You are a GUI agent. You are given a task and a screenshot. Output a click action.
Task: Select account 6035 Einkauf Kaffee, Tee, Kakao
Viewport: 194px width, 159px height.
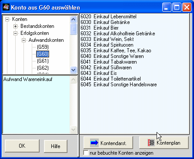pos(116,51)
